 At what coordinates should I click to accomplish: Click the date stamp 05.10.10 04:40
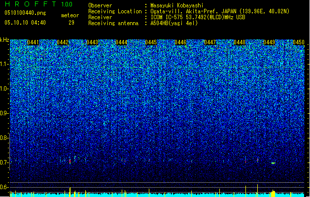pos(25,23)
